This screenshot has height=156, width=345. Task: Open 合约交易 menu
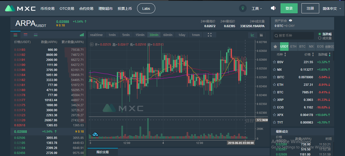(x=86, y=9)
